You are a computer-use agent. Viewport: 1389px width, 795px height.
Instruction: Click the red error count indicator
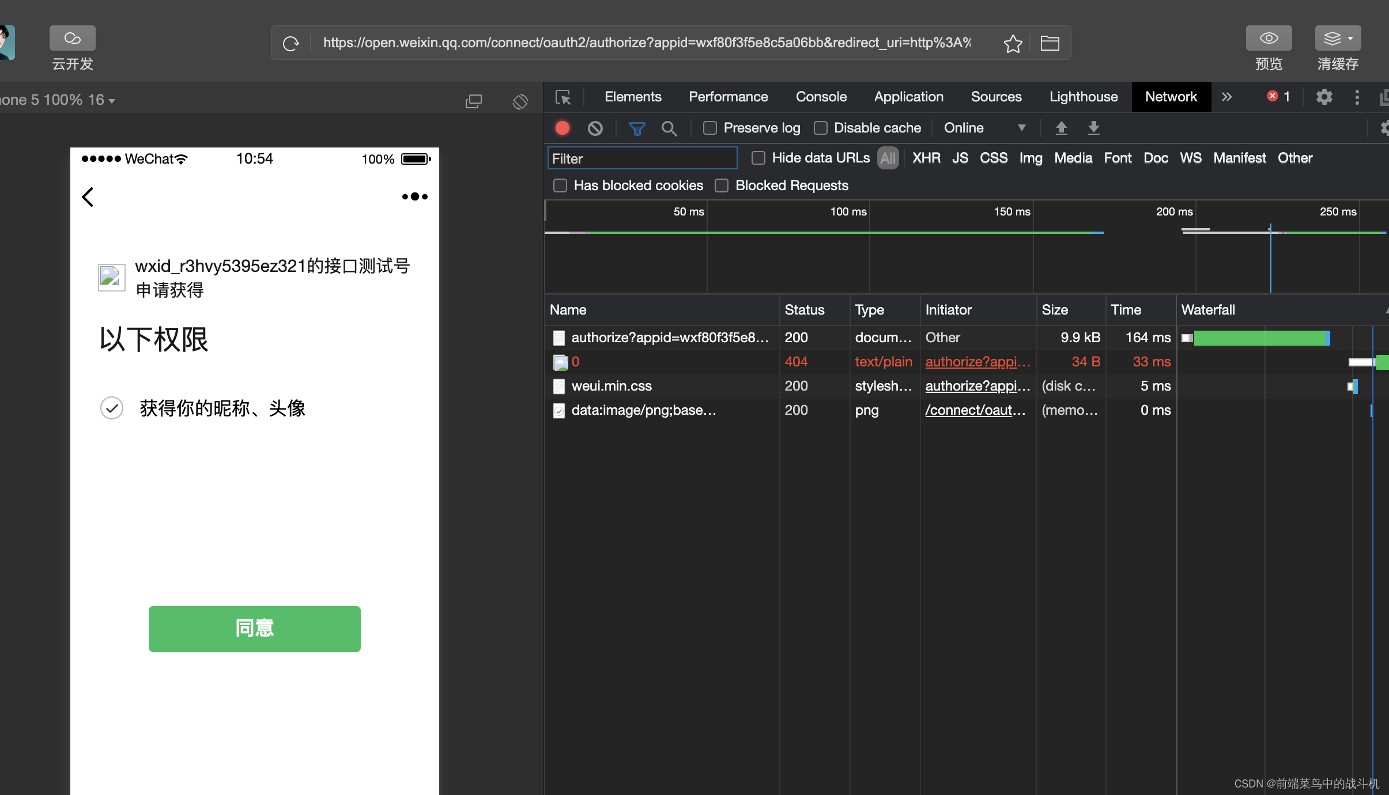point(1278,96)
